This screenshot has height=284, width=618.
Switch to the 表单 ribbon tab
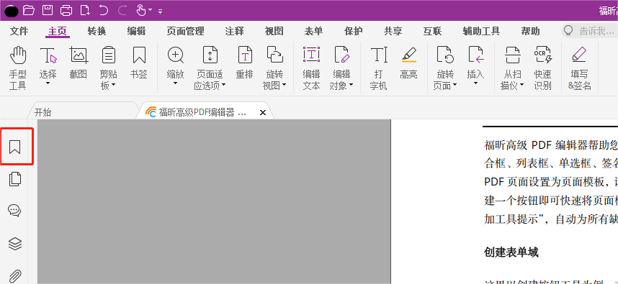click(314, 31)
